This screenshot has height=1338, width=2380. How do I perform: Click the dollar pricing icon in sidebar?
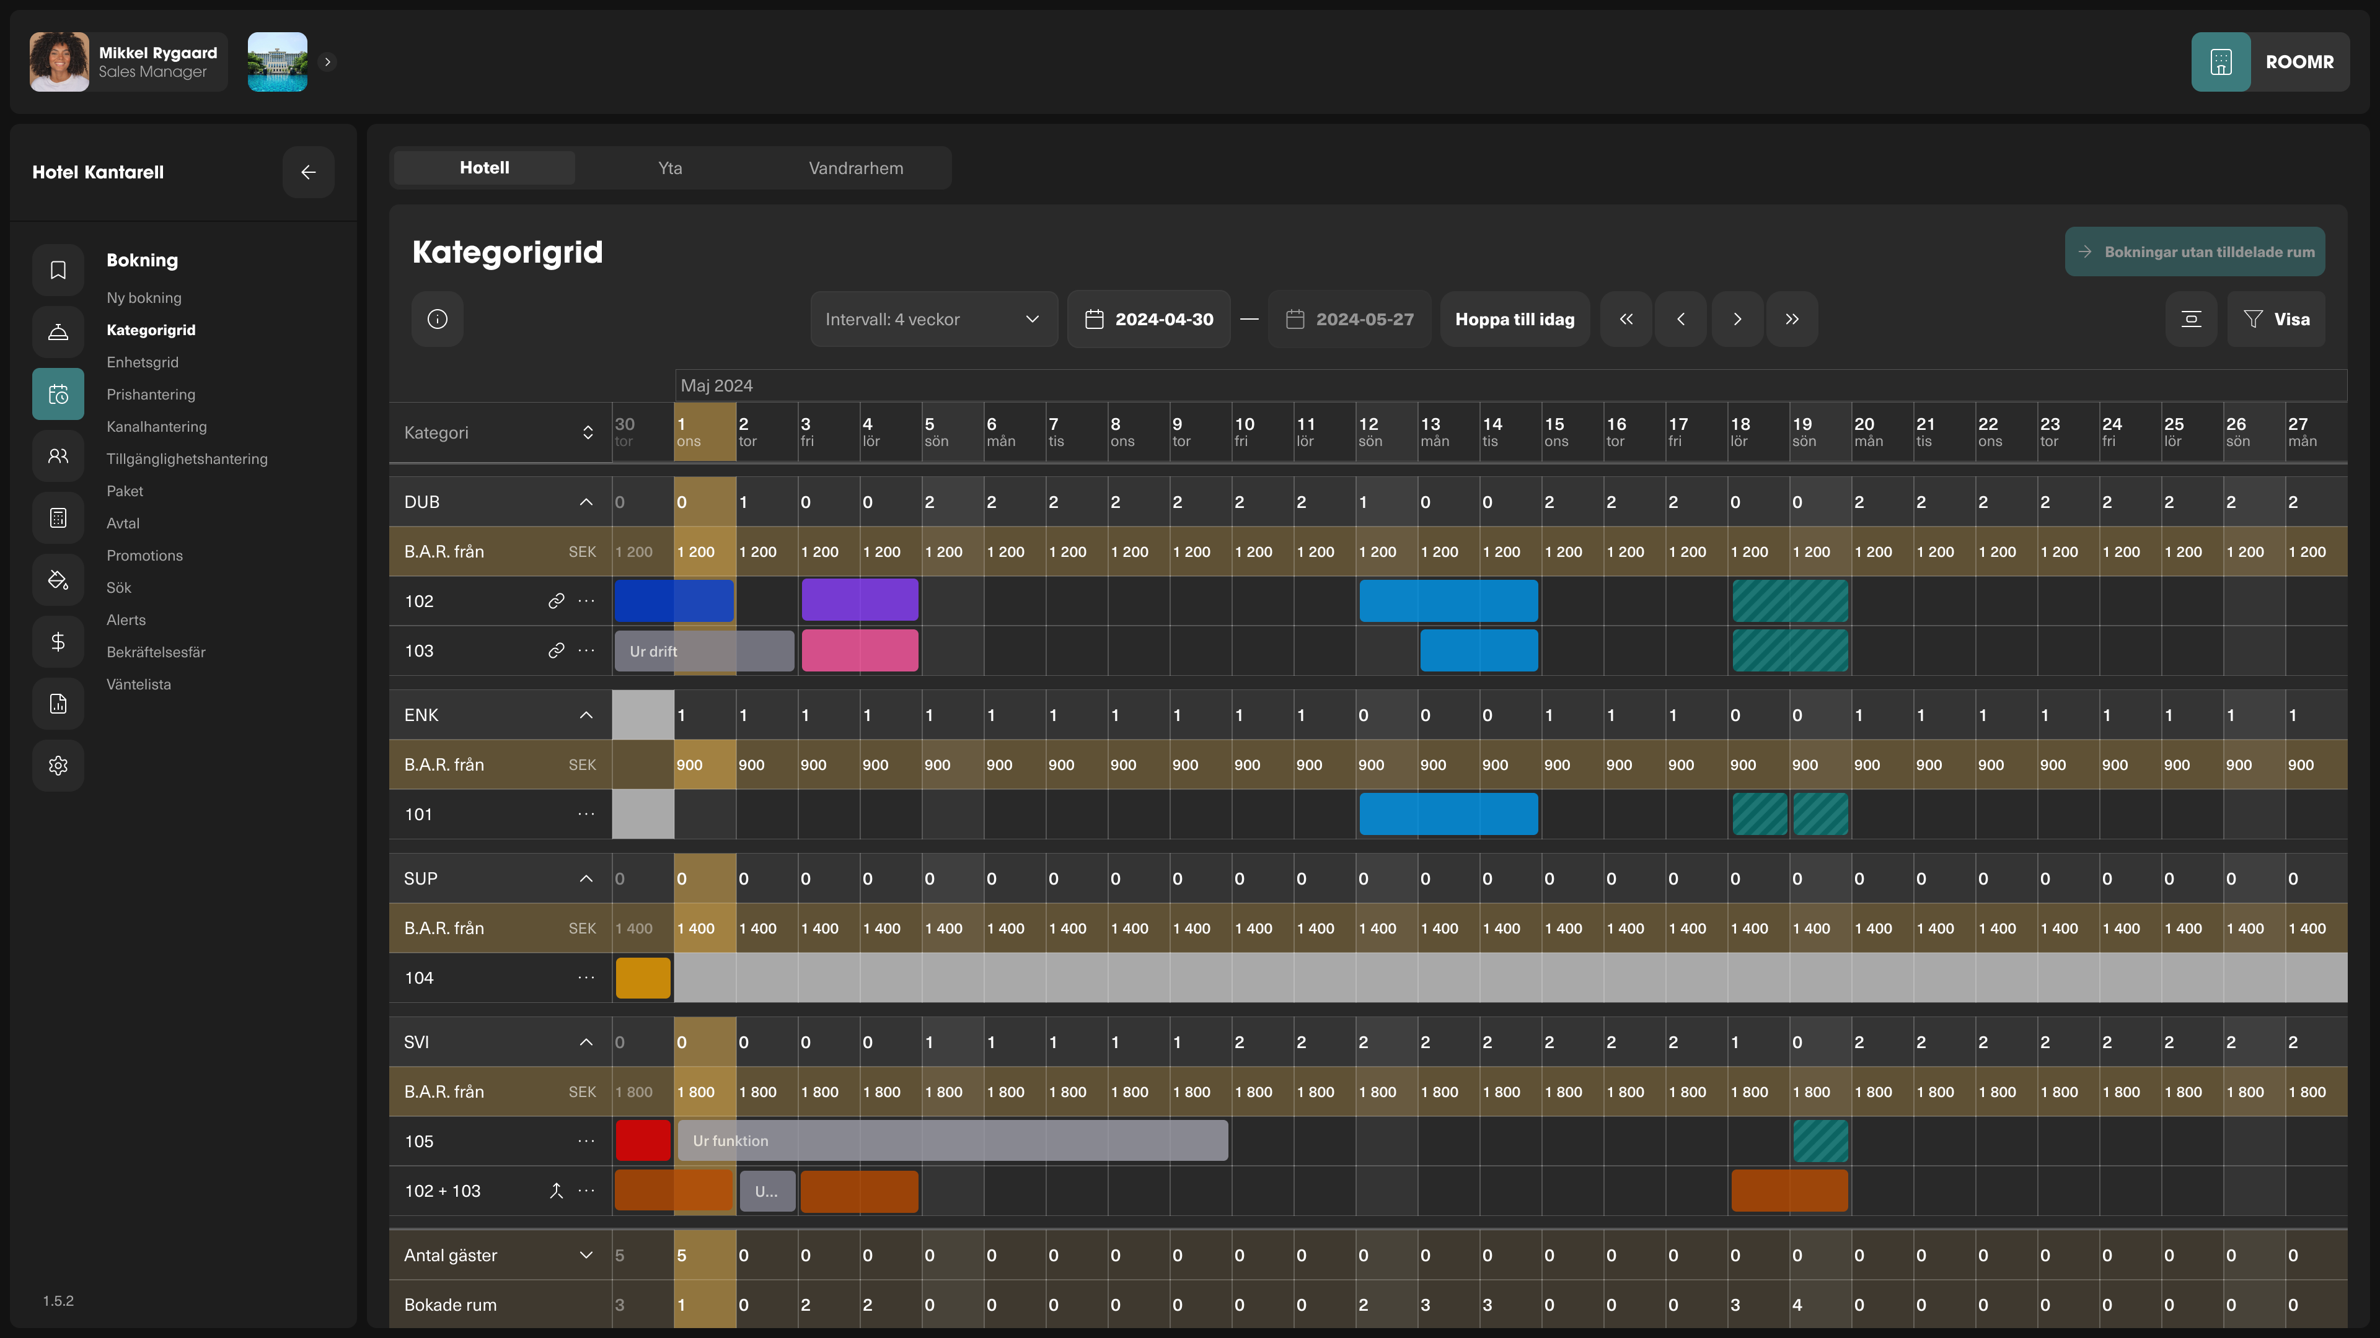coord(57,642)
